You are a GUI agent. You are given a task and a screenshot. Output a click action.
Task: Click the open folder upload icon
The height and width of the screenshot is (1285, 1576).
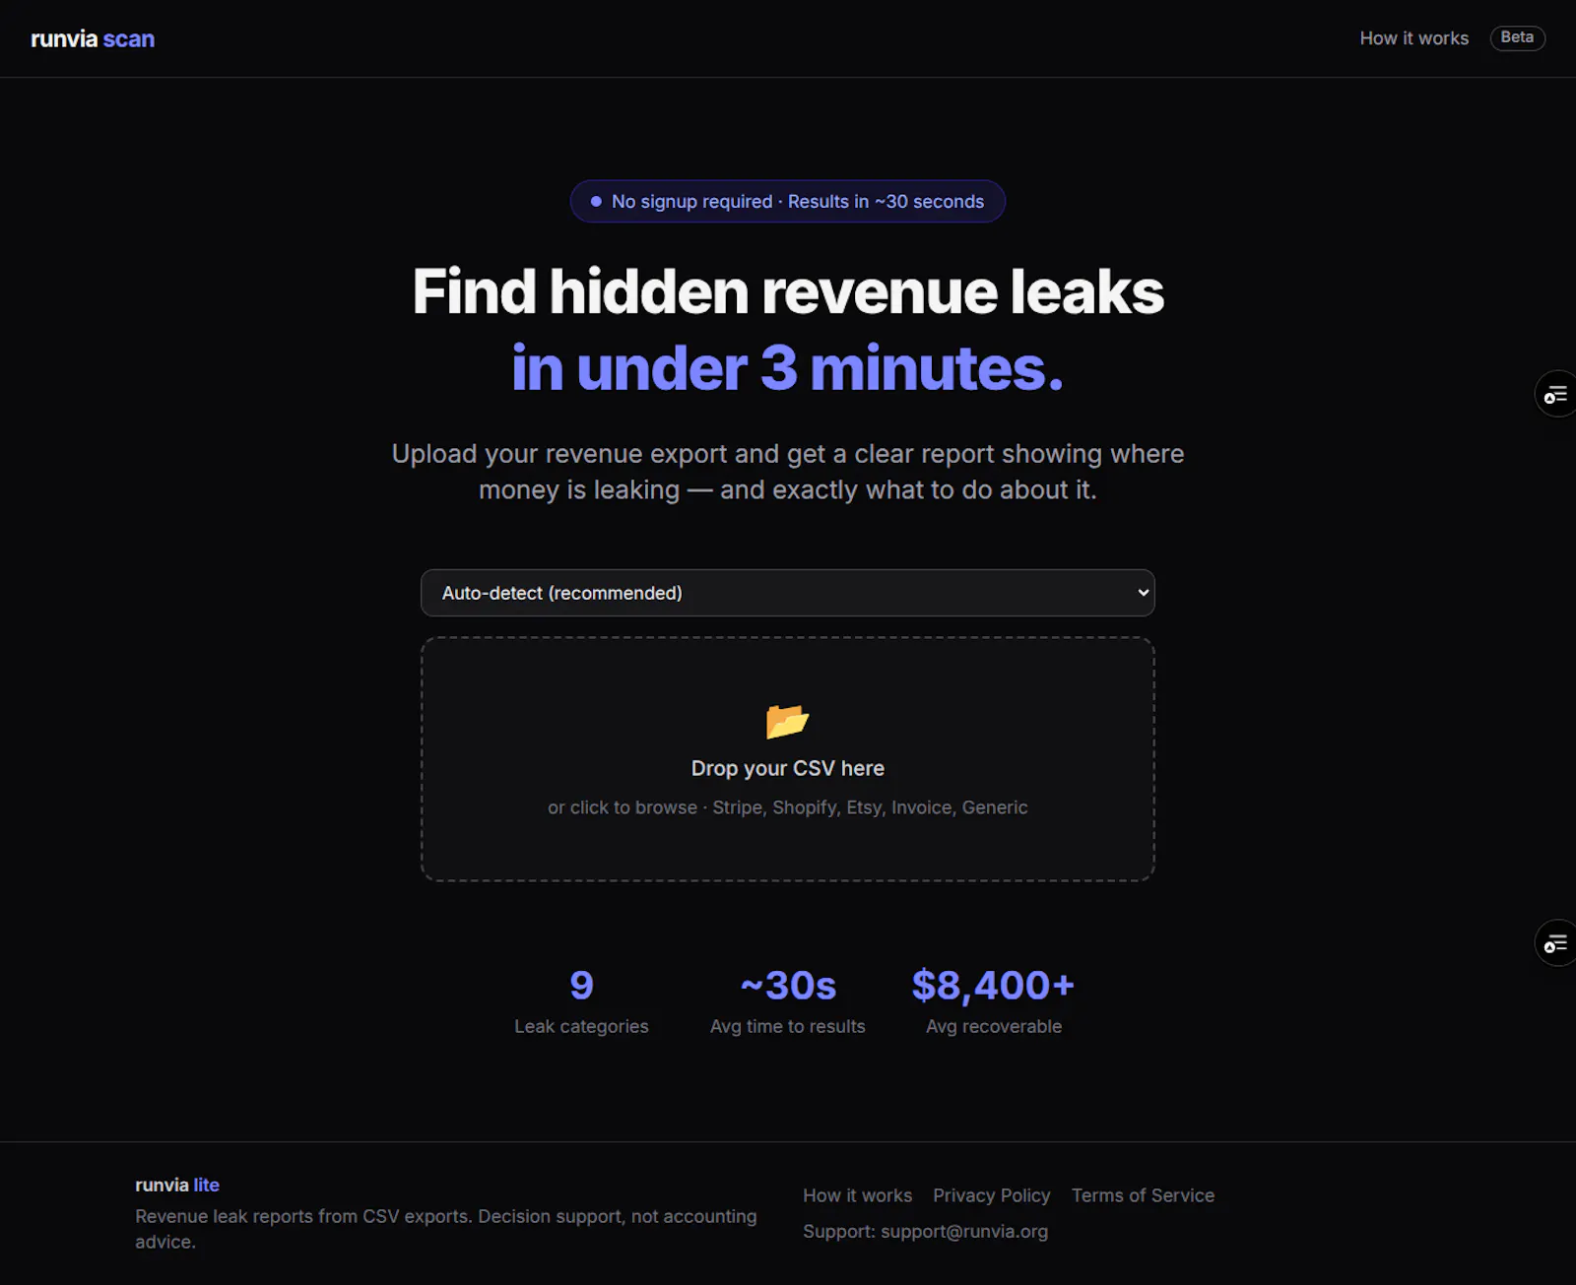click(787, 721)
